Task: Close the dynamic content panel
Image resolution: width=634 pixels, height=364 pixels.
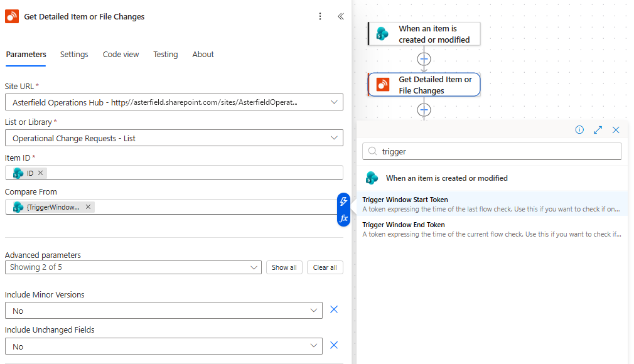Action: pos(616,130)
